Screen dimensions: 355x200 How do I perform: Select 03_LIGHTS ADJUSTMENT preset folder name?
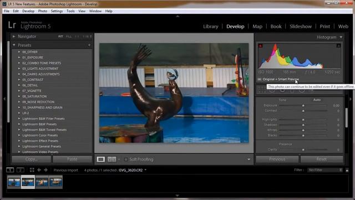pos(40,68)
